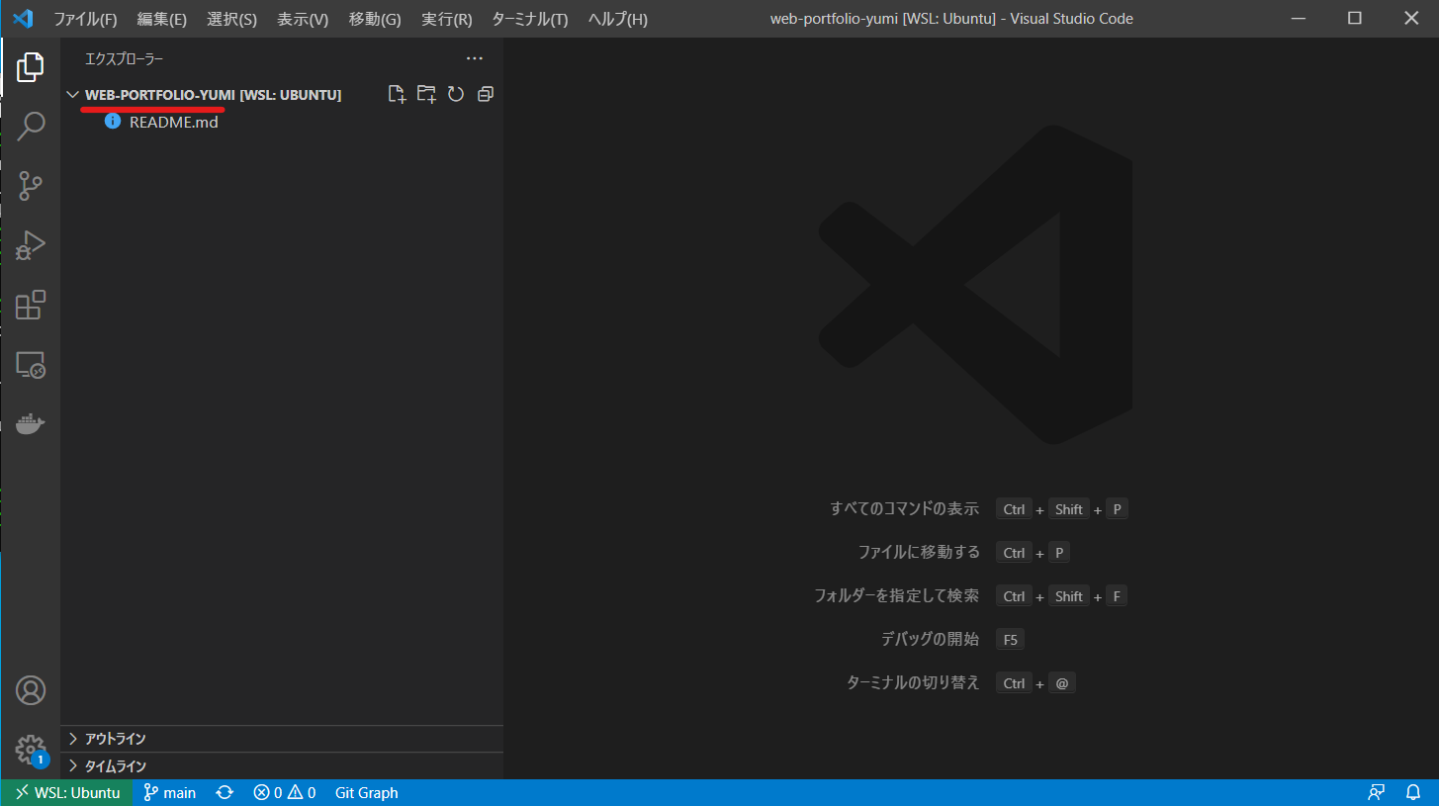Refresh the explorer with the refresh icon
Image resolution: width=1439 pixels, height=806 pixels.
click(456, 94)
